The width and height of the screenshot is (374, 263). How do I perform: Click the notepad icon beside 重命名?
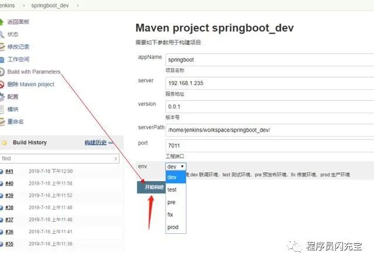pos(2,122)
